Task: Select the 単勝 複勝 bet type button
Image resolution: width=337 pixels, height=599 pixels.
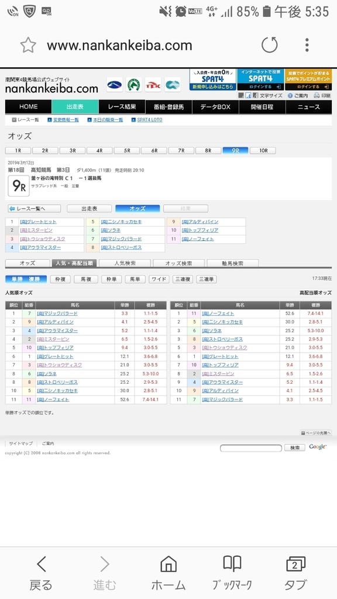Action: click(x=26, y=279)
